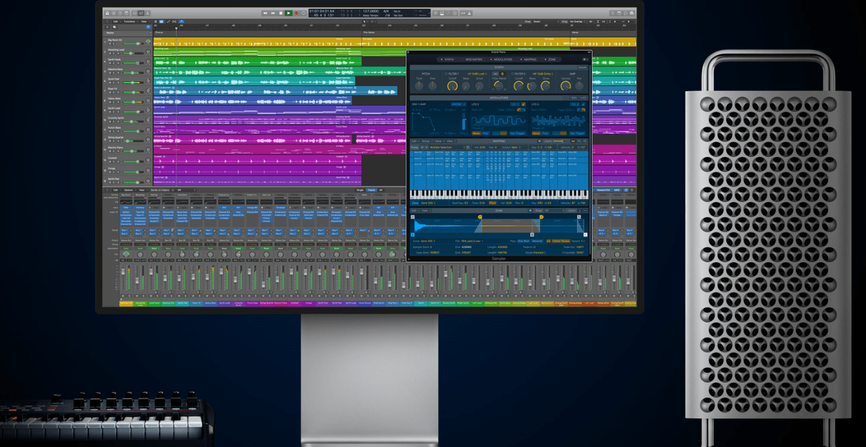Mute the Big Room Kit track
This screenshot has height=447, width=866.
(x=110, y=43)
